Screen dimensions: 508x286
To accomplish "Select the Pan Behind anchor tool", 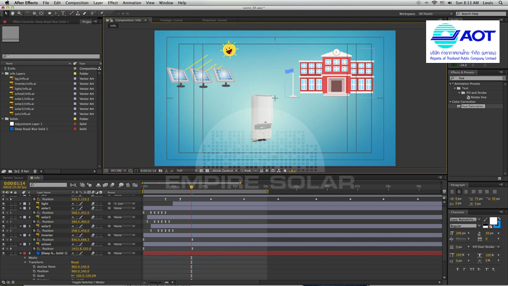I will coord(41,13).
